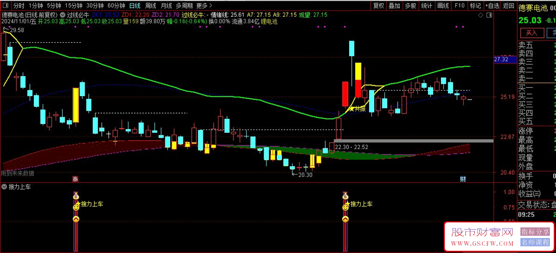Click the right up-chevron circle signal icon
This screenshot has height=253, width=556.
pyautogui.click(x=345, y=219)
